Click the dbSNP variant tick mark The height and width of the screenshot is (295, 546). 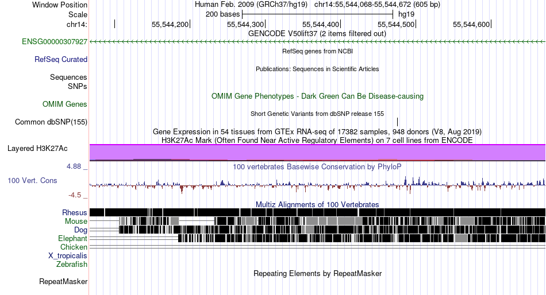[397, 122]
